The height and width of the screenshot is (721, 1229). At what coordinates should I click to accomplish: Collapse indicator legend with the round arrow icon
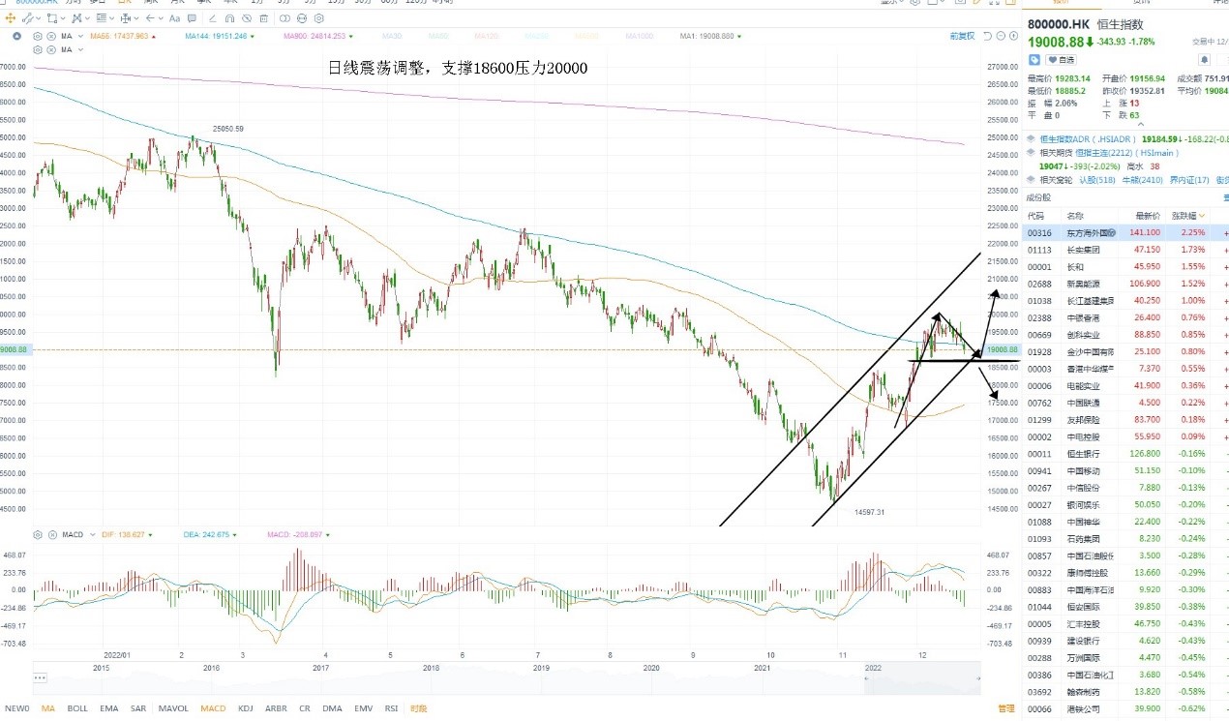click(16, 36)
